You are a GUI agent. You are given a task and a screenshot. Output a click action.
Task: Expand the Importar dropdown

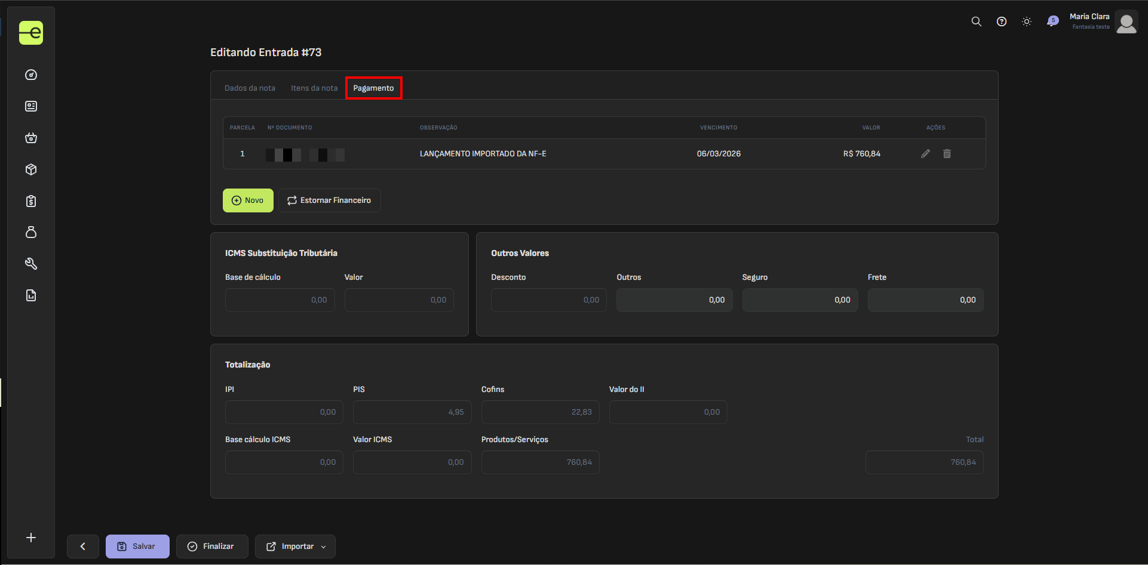[x=295, y=547]
